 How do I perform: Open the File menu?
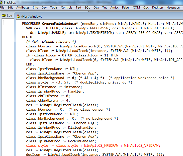pyautogui.click(x=2, y=8)
